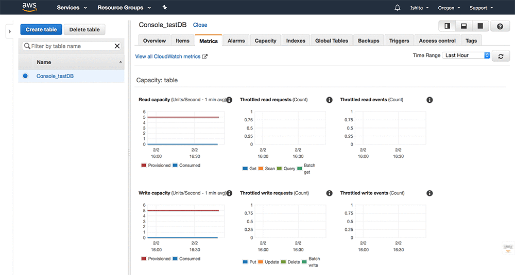Show info for Read capacity chart
Screen dimensions: 515x275
tap(229, 100)
